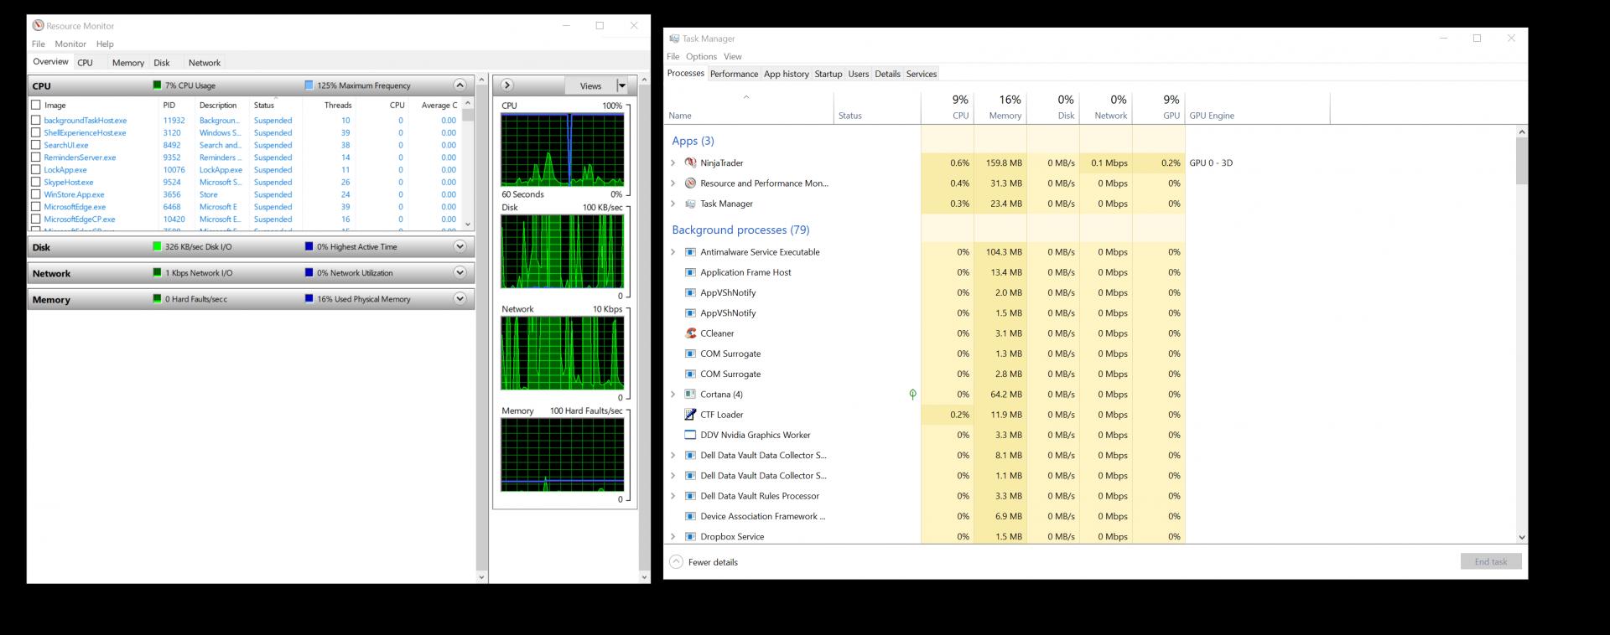Click the green leaf status icon beside Cortana
This screenshot has width=1610, height=635.
[912, 394]
